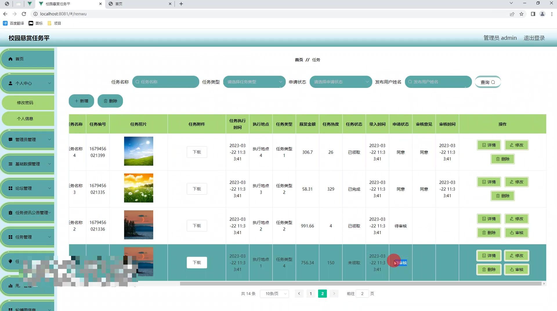Click the trash icon on top 删除 button

[x=106, y=101]
